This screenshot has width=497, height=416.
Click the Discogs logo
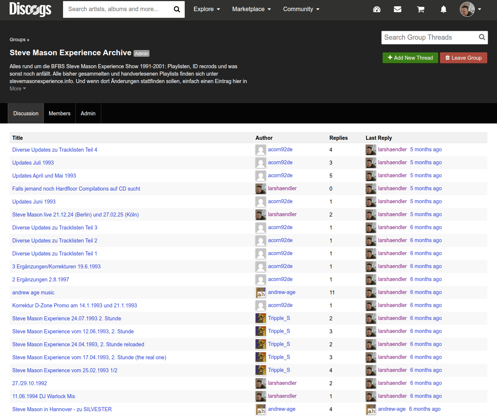(30, 9)
